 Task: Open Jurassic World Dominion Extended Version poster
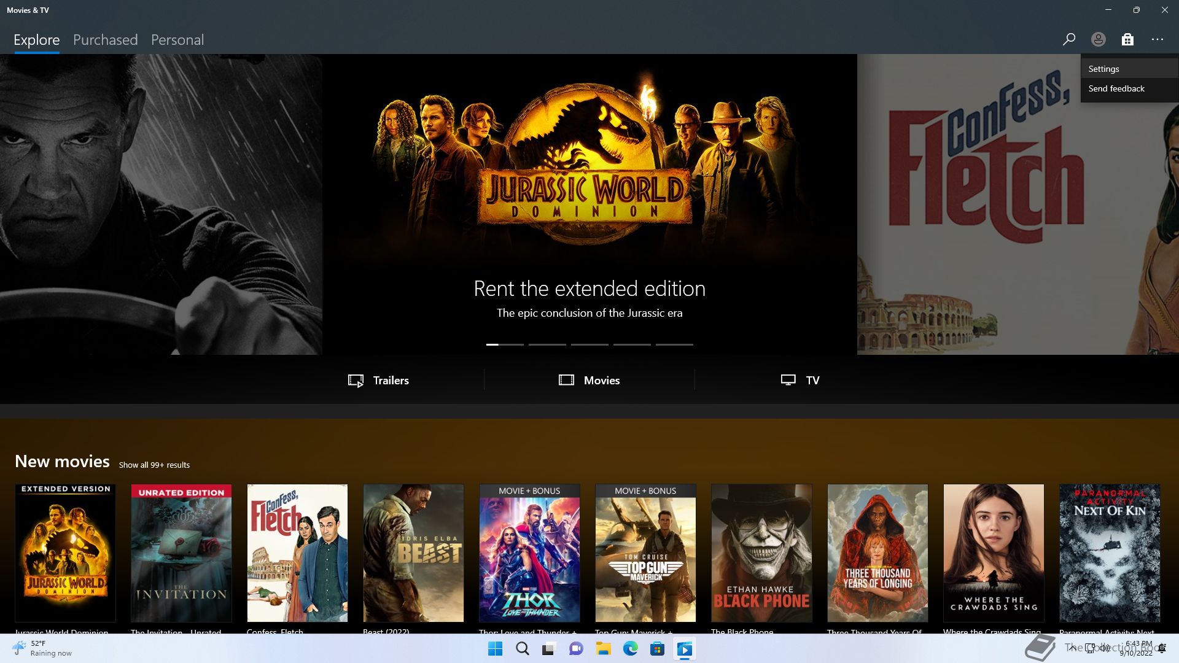pos(65,552)
